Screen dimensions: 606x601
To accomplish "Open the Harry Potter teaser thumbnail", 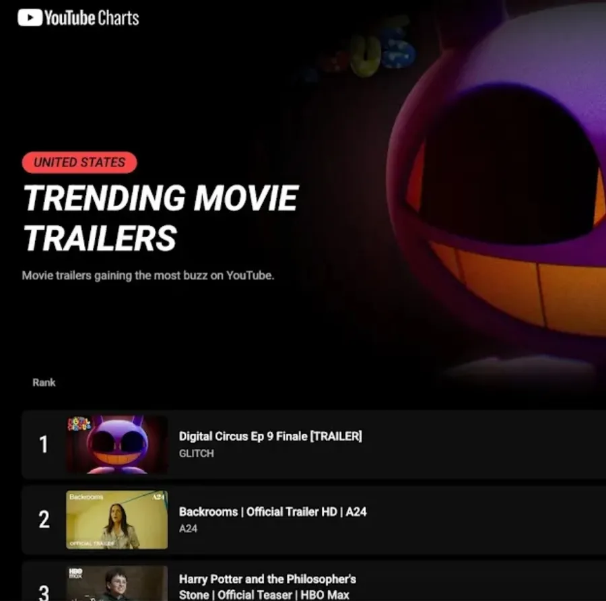I will pos(117,583).
